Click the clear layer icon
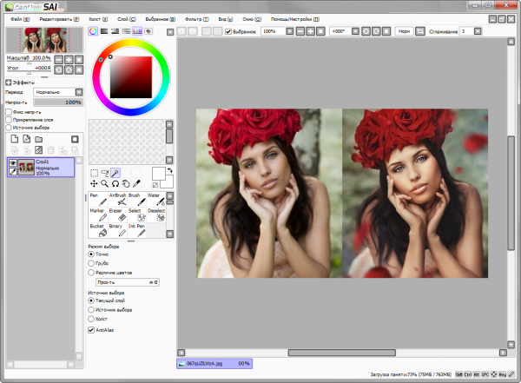This screenshot has width=521, height=383. [39, 150]
